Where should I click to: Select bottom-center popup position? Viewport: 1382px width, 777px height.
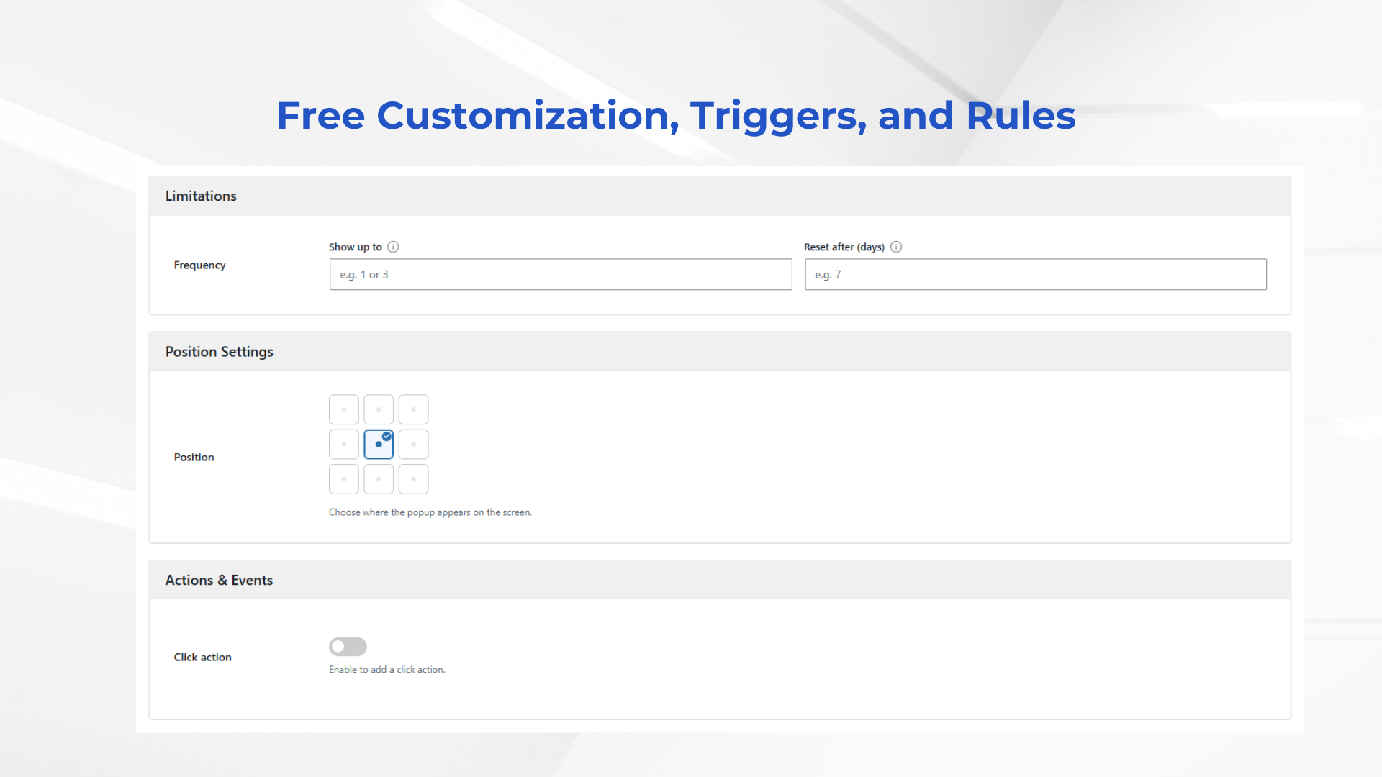click(x=379, y=479)
